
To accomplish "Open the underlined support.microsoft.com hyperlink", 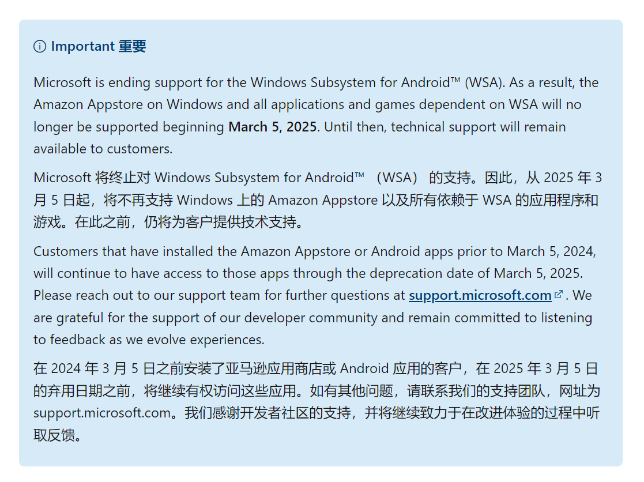I will [480, 295].
